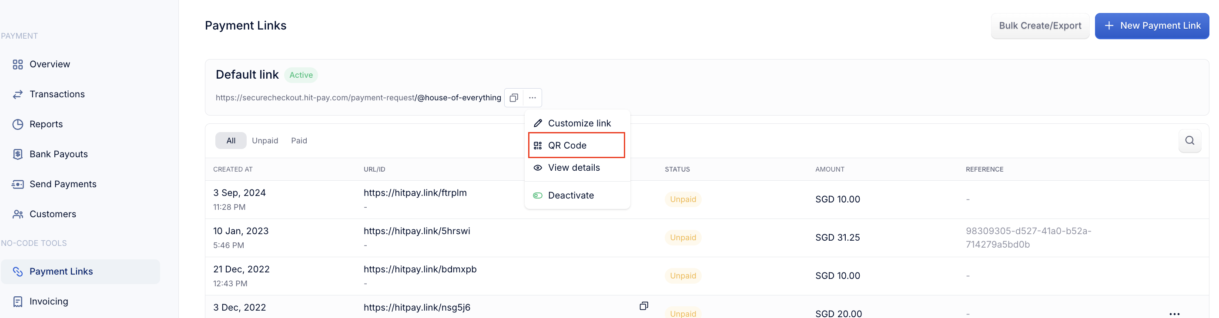Click the Transactions arrows icon
1219x318 pixels.
pyautogui.click(x=18, y=95)
